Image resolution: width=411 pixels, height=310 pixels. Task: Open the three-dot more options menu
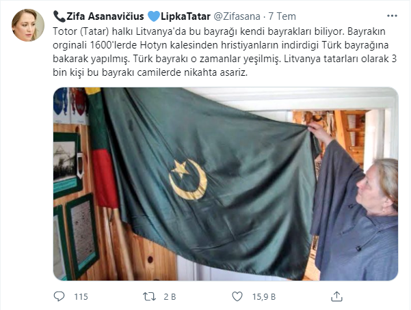point(392,16)
